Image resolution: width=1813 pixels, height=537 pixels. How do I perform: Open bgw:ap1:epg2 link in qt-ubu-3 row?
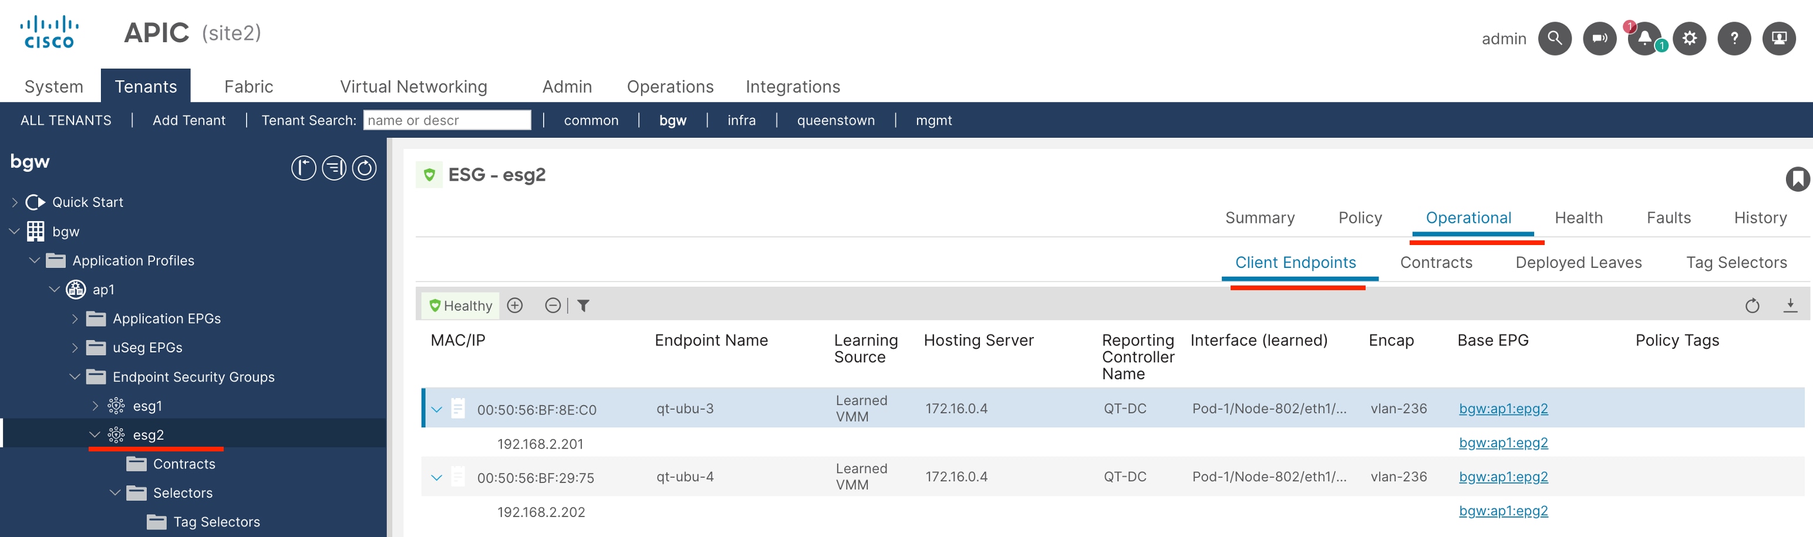pos(1504,409)
